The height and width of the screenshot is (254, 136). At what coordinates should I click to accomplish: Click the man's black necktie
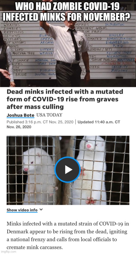click(75, 44)
